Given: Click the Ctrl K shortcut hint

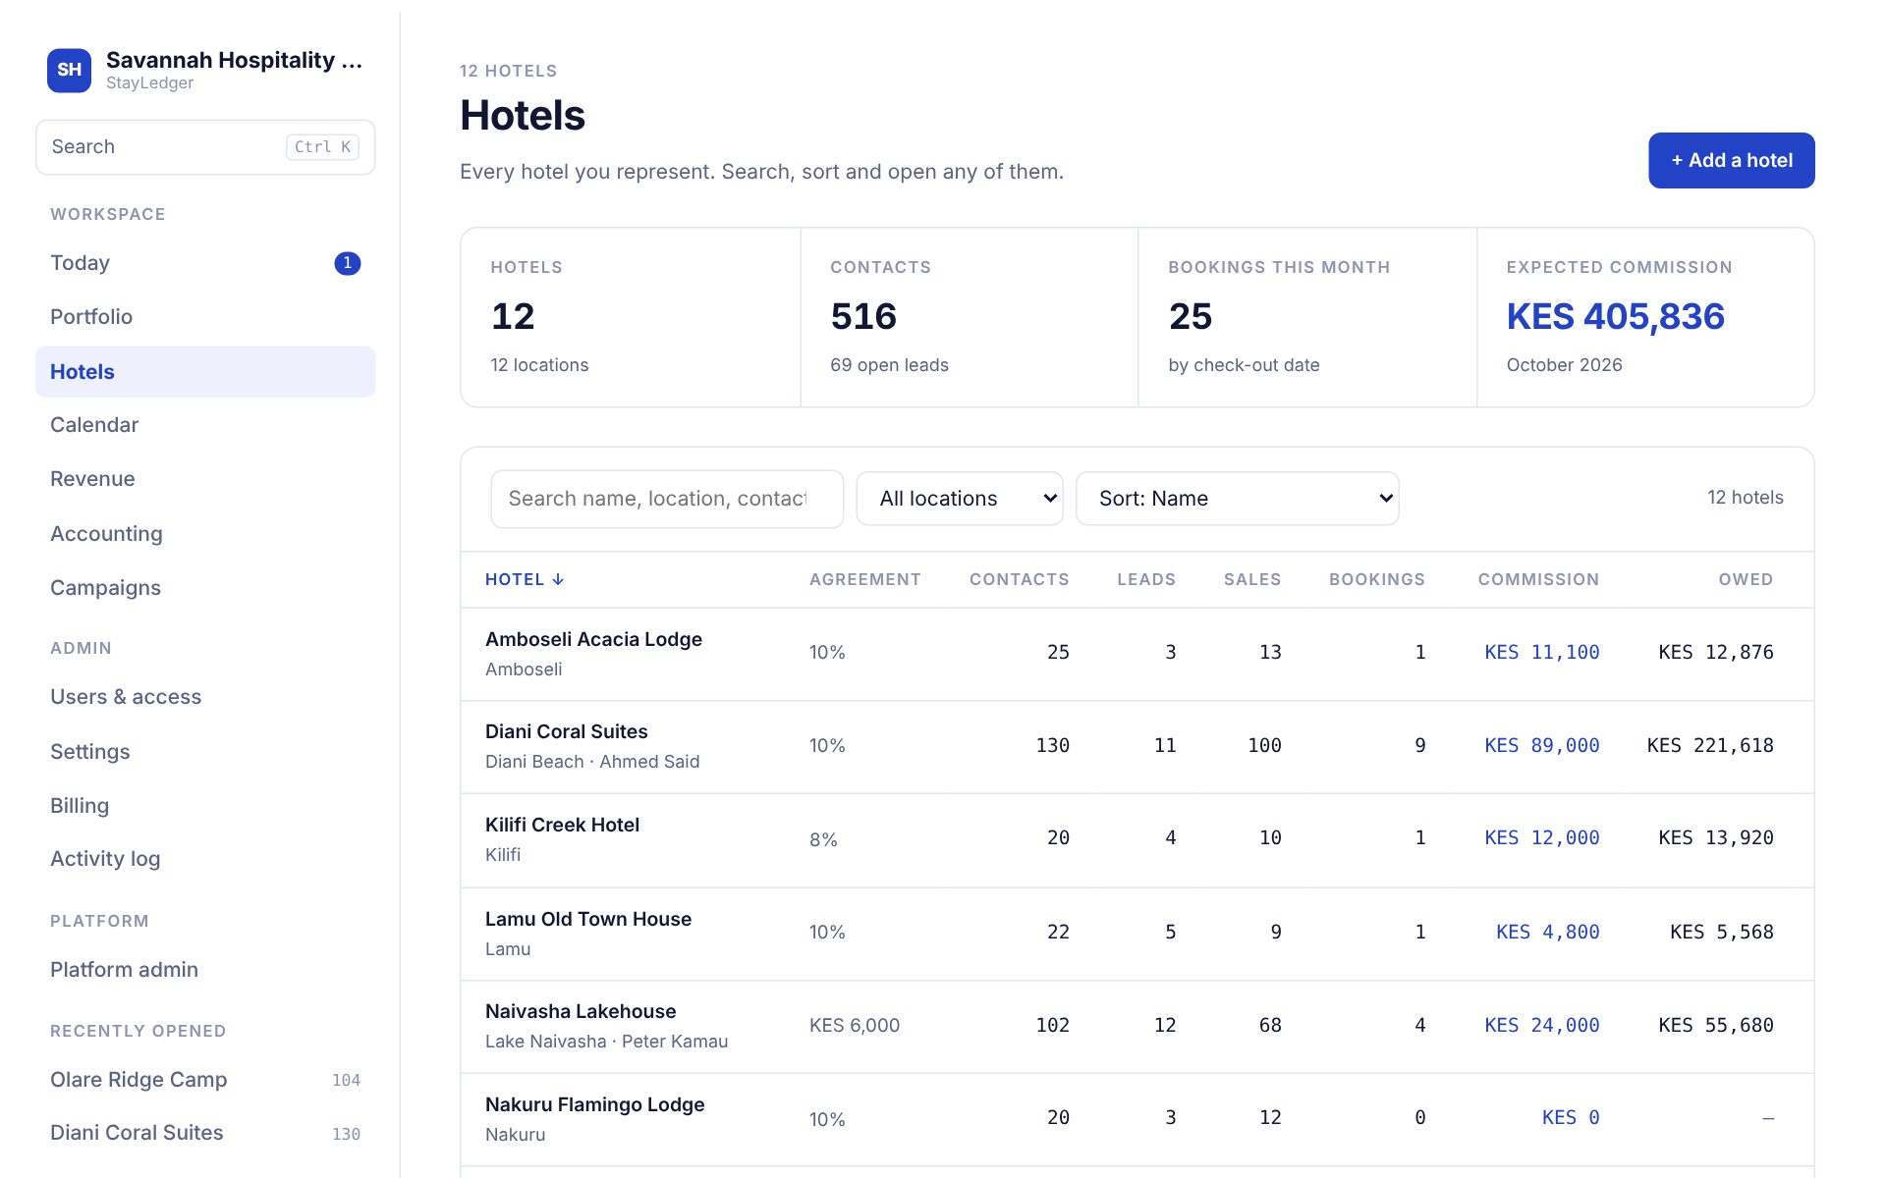Looking at the screenshot, I should [322, 147].
